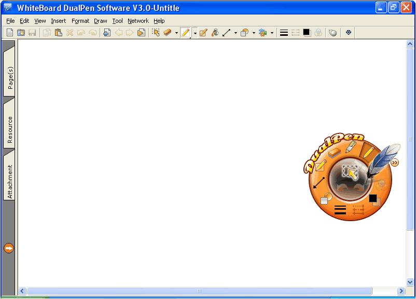The width and height of the screenshot is (416, 299).
Task: Create a new file from the toolbar
Action: (x=10, y=33)
